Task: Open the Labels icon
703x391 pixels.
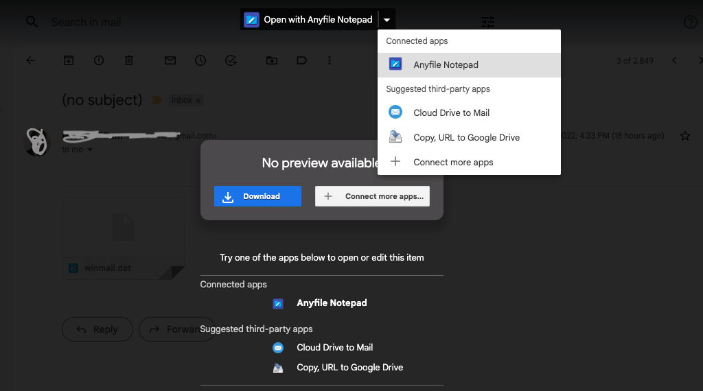Action: [302, 60]
